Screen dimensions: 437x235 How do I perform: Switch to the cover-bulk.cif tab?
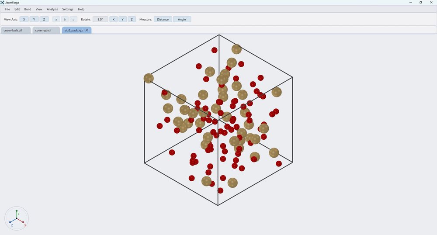point(16,30)
